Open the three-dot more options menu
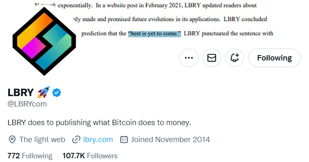The width and height of the screenshot is (309, 162). click(189, 58)
